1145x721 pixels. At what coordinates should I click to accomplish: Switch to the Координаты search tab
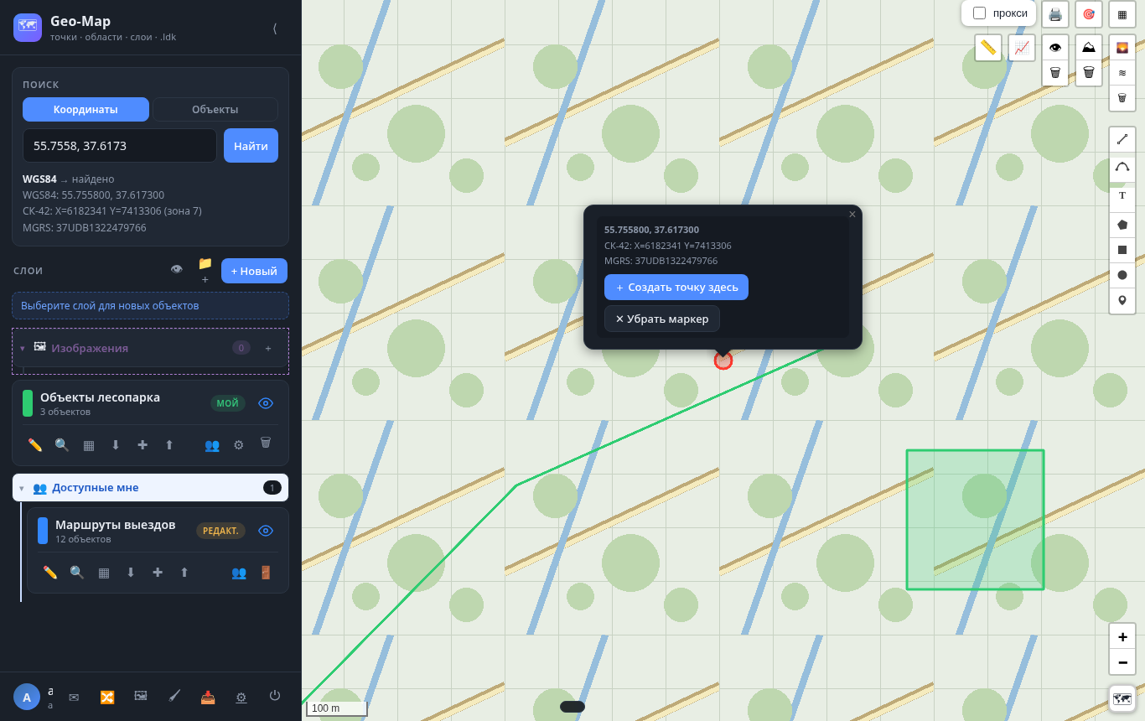85,110
